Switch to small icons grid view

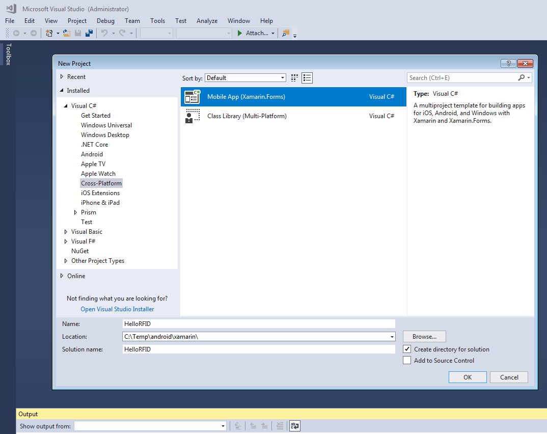point(294,78)
